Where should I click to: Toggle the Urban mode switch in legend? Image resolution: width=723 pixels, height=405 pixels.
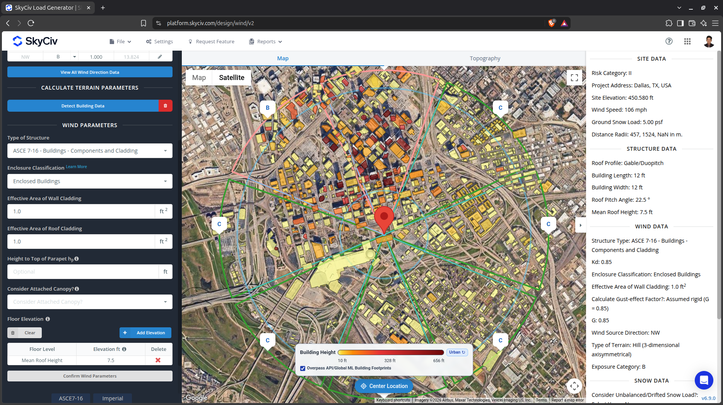pyautogui.click(x=457, y=352)
